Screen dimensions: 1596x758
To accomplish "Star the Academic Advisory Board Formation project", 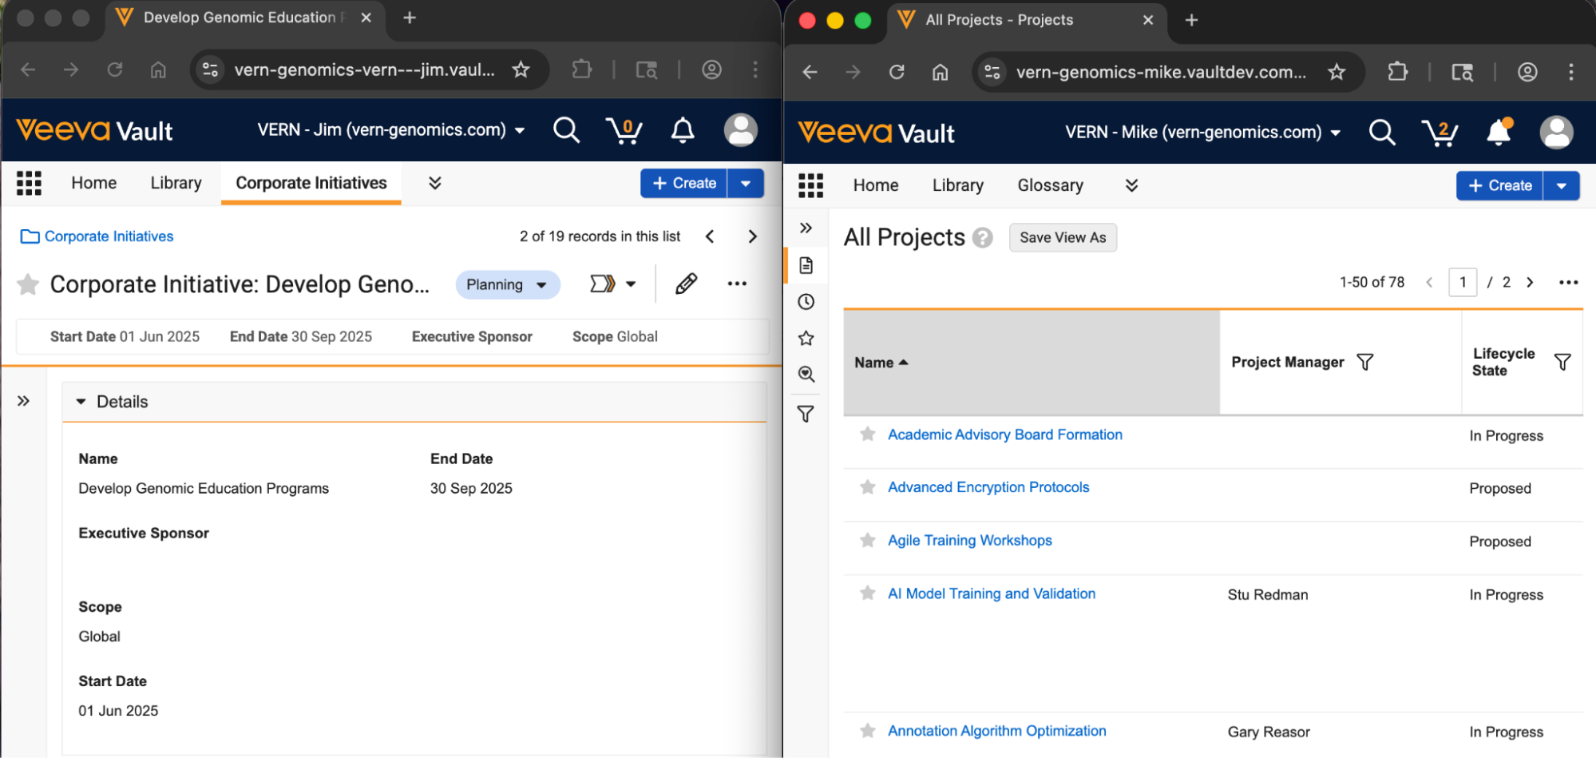I will pos(867,435).
